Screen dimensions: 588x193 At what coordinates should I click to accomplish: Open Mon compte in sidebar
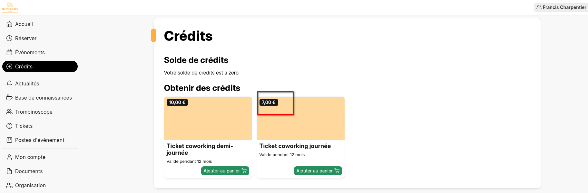point(30,157)
